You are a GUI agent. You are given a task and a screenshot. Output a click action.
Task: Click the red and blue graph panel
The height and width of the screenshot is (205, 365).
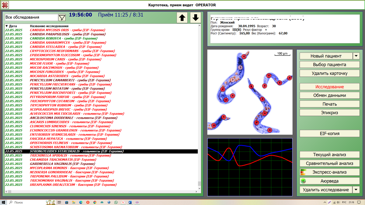click(250, 167)
